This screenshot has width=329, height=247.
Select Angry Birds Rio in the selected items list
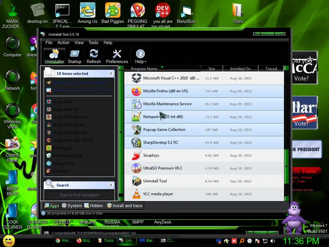(66, 109)
